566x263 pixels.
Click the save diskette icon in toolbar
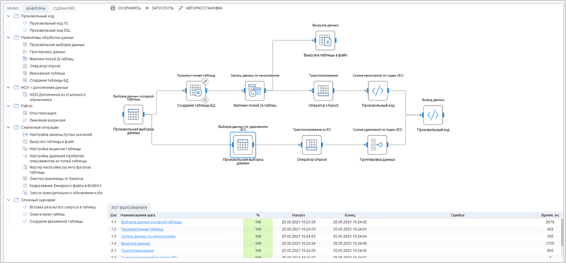tap(113, 8)
